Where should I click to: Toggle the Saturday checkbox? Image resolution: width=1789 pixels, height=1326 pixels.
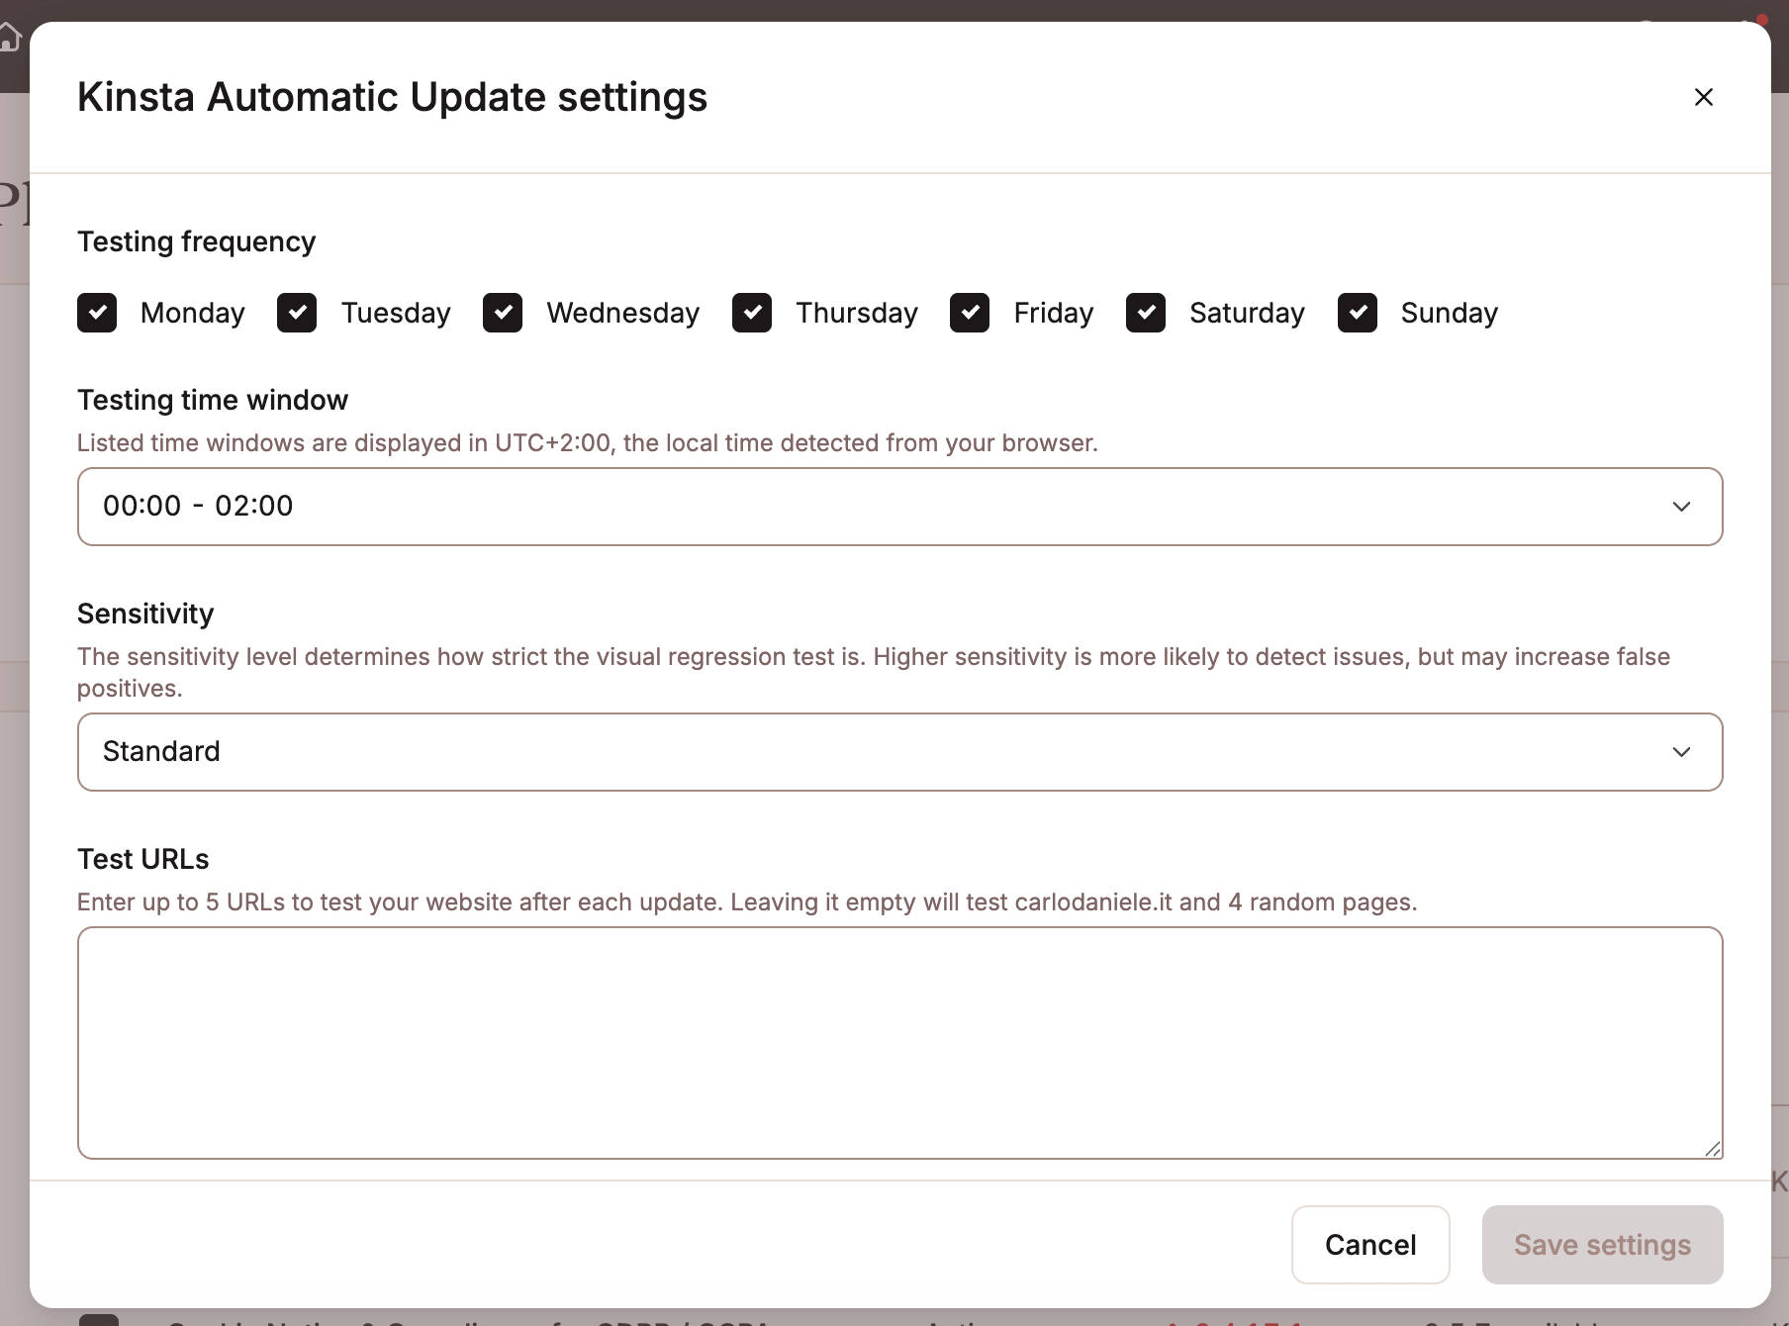[x=1146, y=313]
